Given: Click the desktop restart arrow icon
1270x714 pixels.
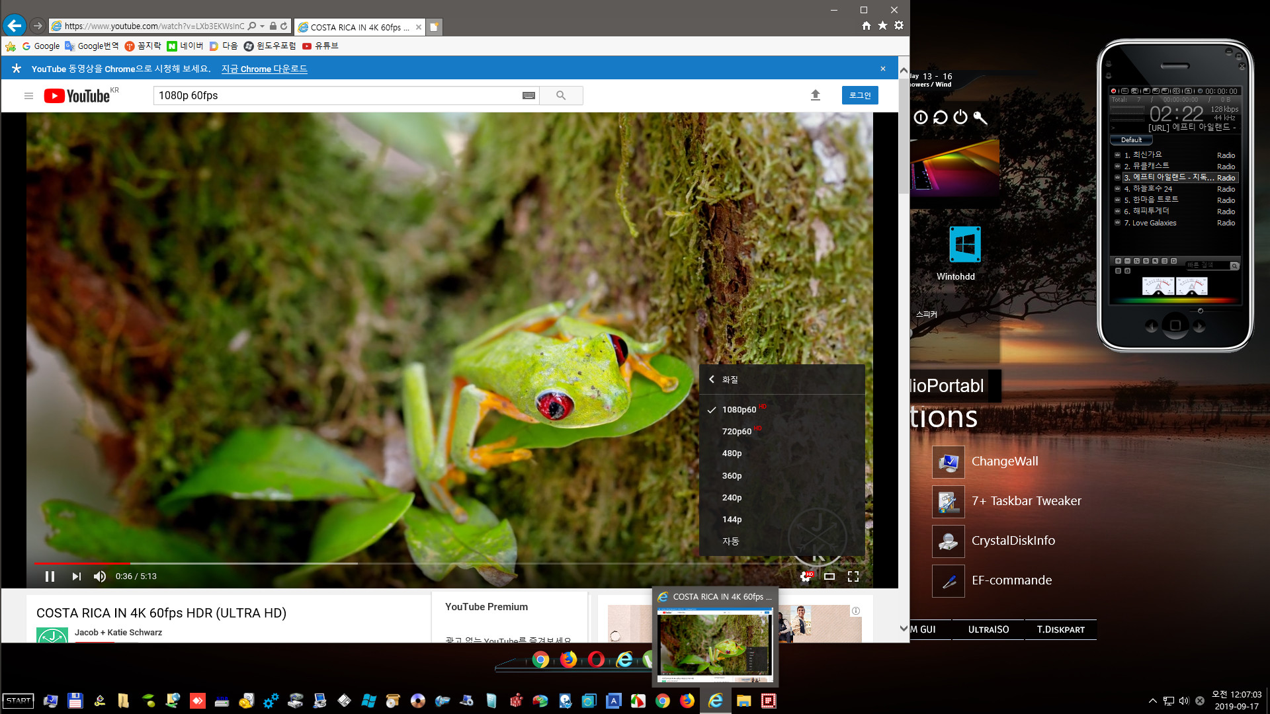Looking at the screenshot, I should click(940, 118).
